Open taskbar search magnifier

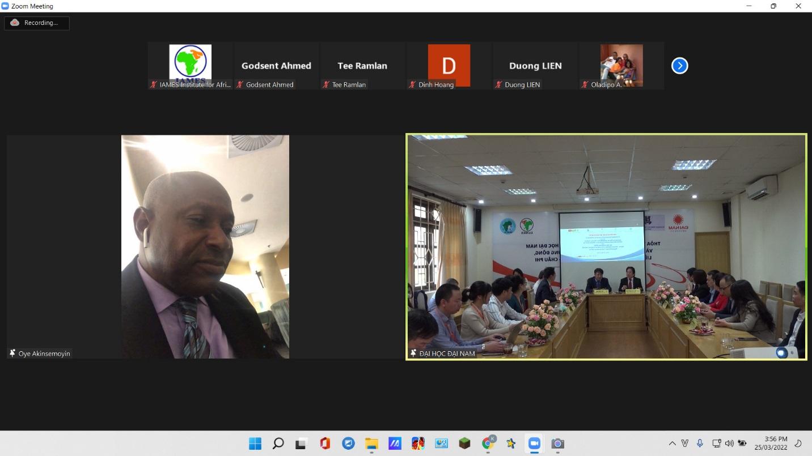coord(278,444)
